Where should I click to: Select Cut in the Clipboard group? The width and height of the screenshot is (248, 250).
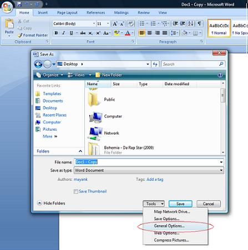pos(24,21)
